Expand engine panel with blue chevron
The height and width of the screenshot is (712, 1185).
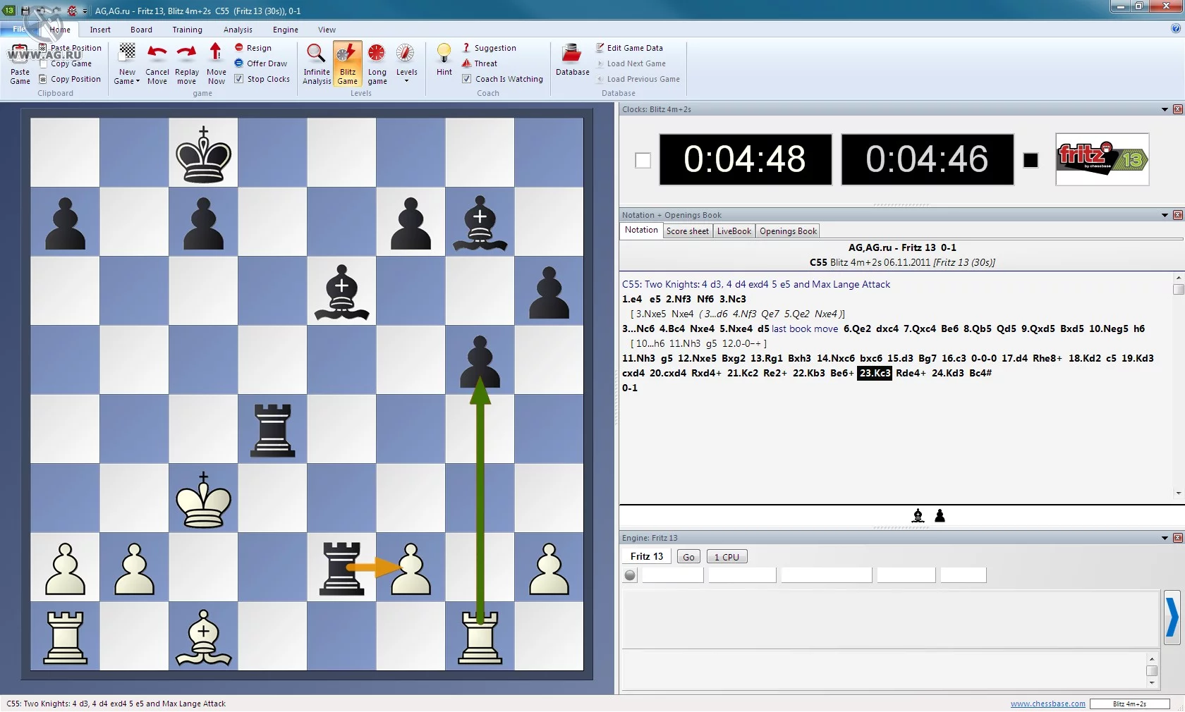[1172, 618]
